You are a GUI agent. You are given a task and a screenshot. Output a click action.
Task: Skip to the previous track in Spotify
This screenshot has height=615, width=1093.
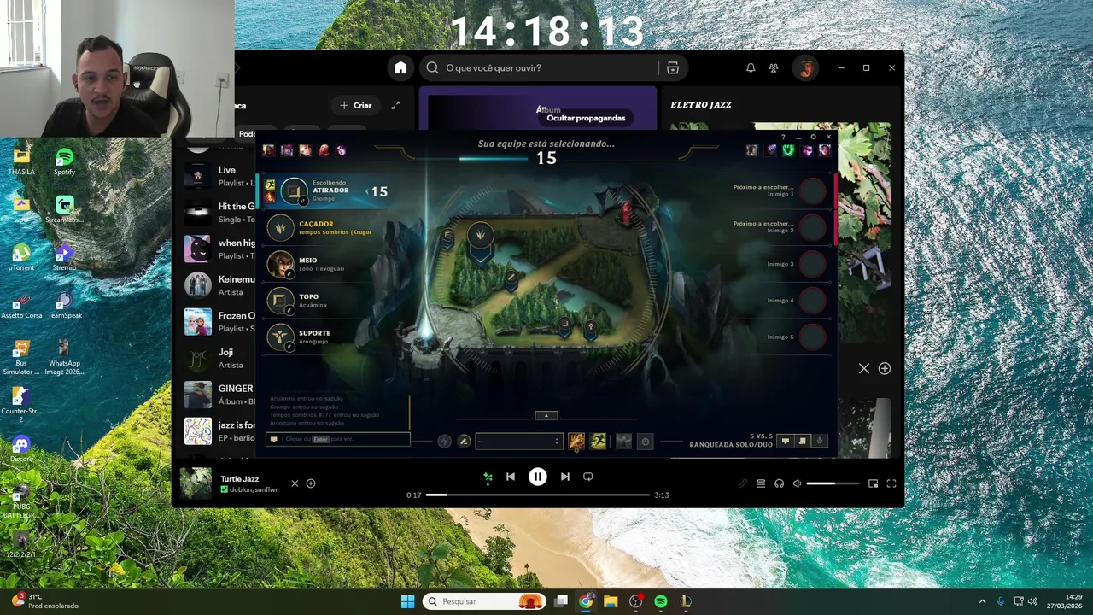[x=511, y=477]
